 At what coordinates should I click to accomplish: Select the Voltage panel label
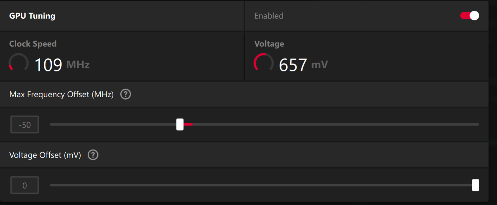click(269, 44)
